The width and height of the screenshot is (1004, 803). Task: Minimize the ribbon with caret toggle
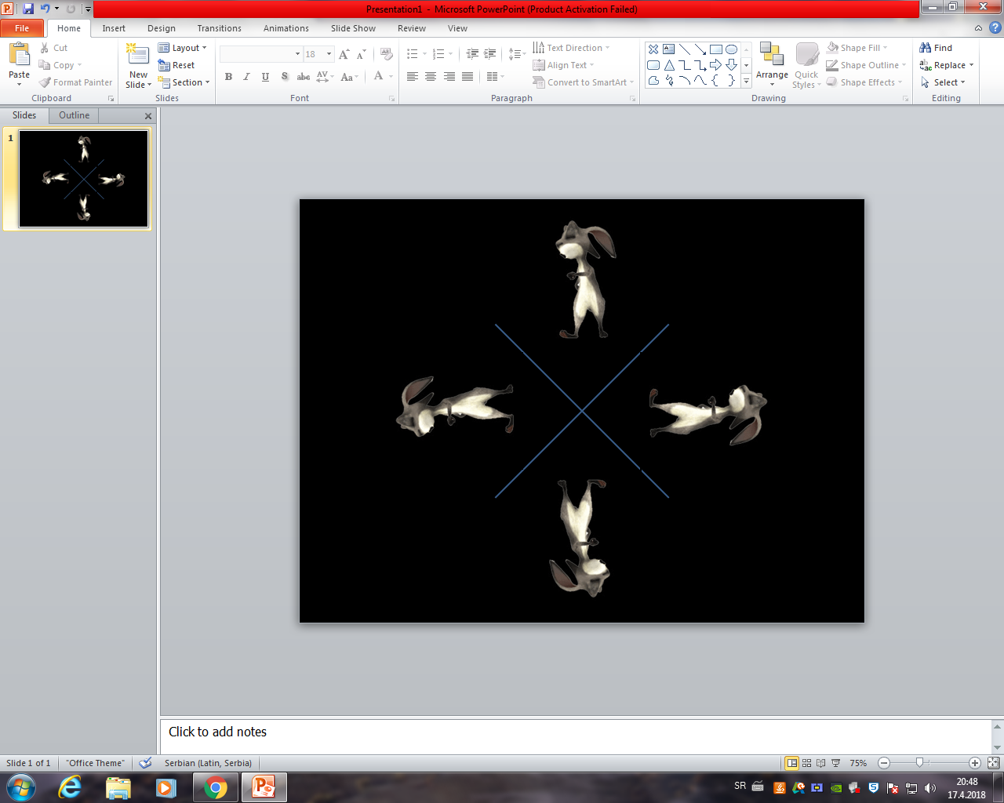click(x=978, y=28)
